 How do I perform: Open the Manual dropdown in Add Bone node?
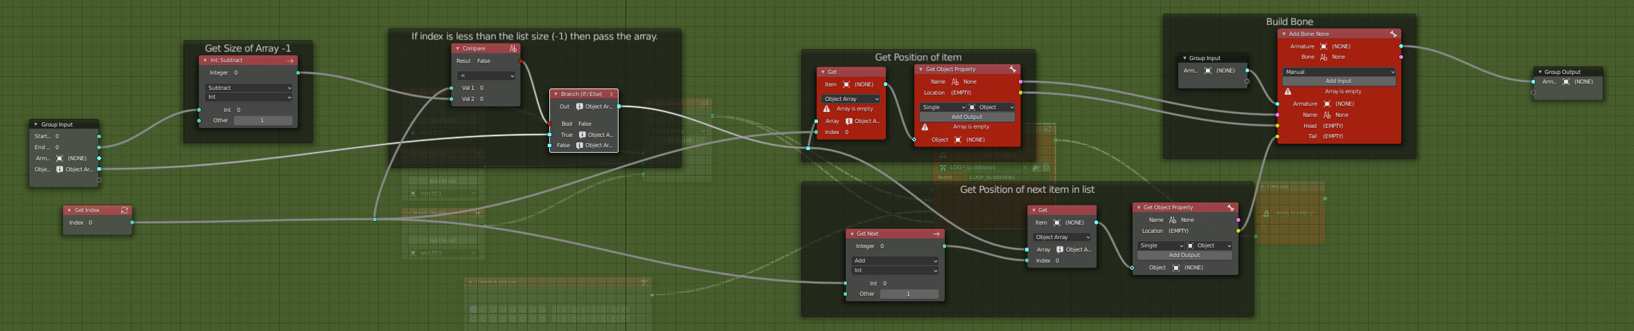coord(1339,72)
